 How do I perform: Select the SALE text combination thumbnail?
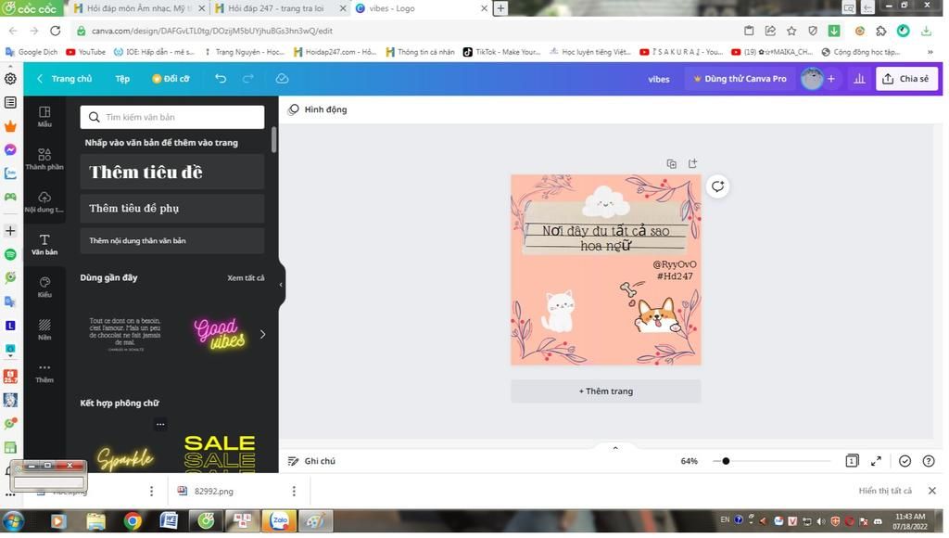219,454
